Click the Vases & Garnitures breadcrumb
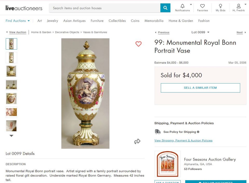The width and height of the screenshot is (249, 183). pos(95,32)
